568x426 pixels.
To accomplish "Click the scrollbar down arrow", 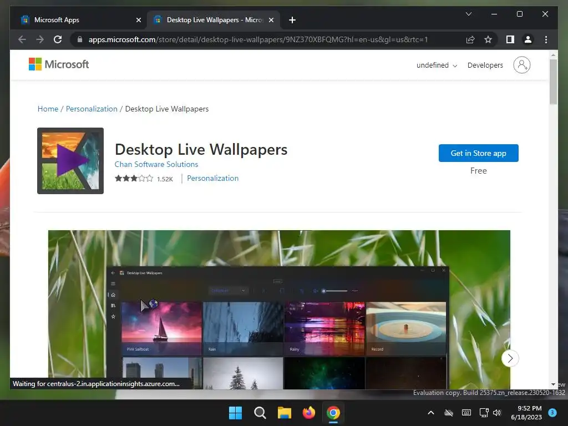I will pos(553,384).
